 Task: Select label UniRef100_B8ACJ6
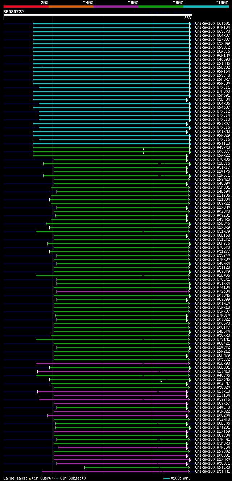[212, 51]
